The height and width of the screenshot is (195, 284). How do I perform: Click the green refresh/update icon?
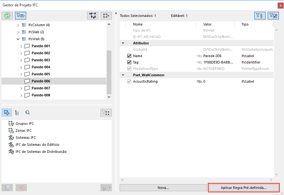tap(7, 15)
